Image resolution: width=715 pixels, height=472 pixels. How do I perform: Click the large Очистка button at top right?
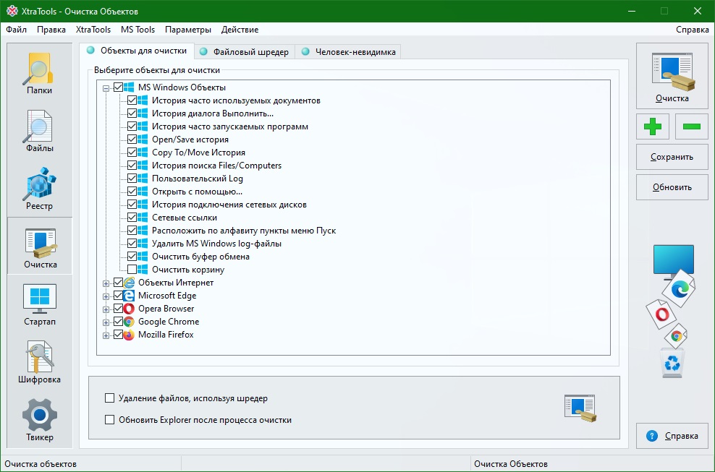click(x=672, y=77)
